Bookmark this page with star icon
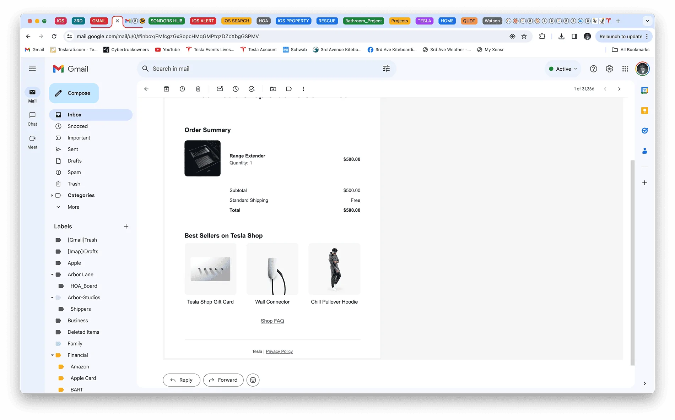Screen dimensions: 675x420 [524, 36]
